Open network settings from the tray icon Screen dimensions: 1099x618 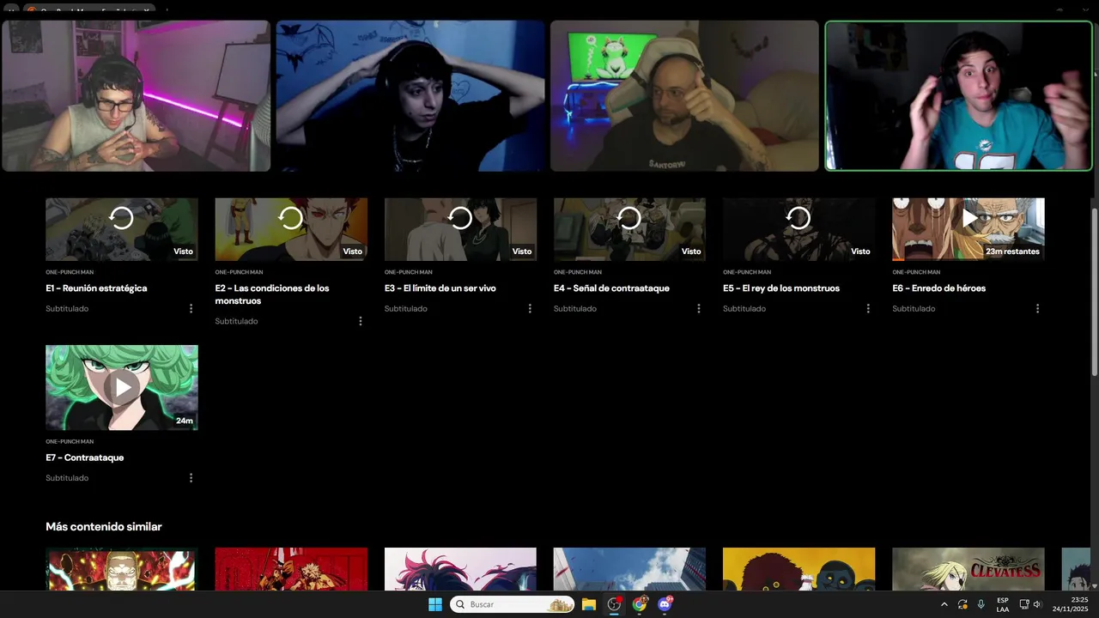click(x=1024, y=604)
